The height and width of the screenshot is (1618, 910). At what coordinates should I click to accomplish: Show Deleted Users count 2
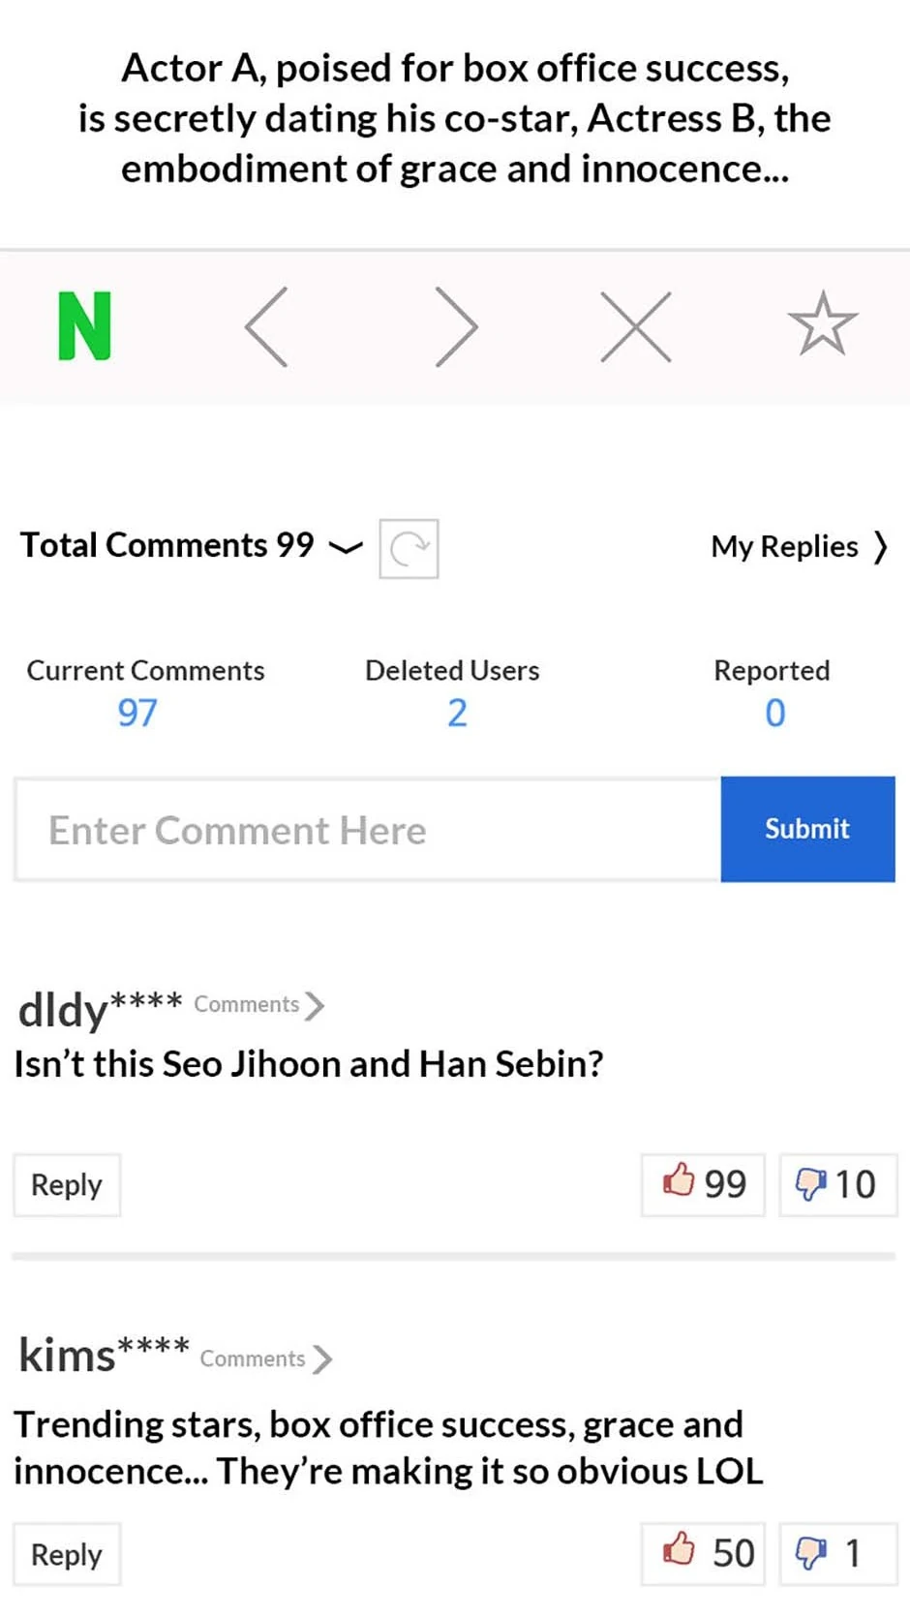pyautogui.click(x=456, y=713)
